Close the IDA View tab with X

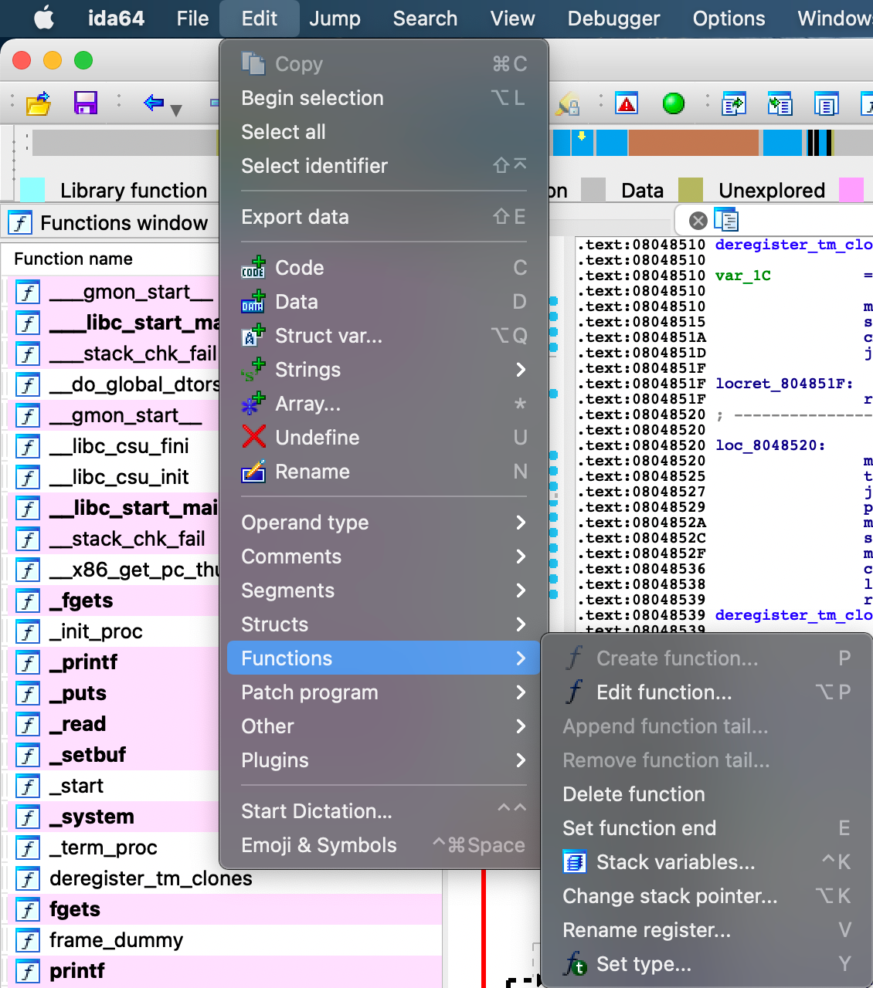(698, 221)
